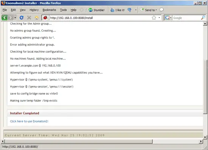Open the back/forward history dropdown
This screenshot has height=150, width=208.
[15, 18]
